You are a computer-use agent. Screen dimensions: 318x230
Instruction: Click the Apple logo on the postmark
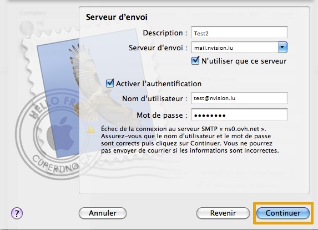pos(60,134)
